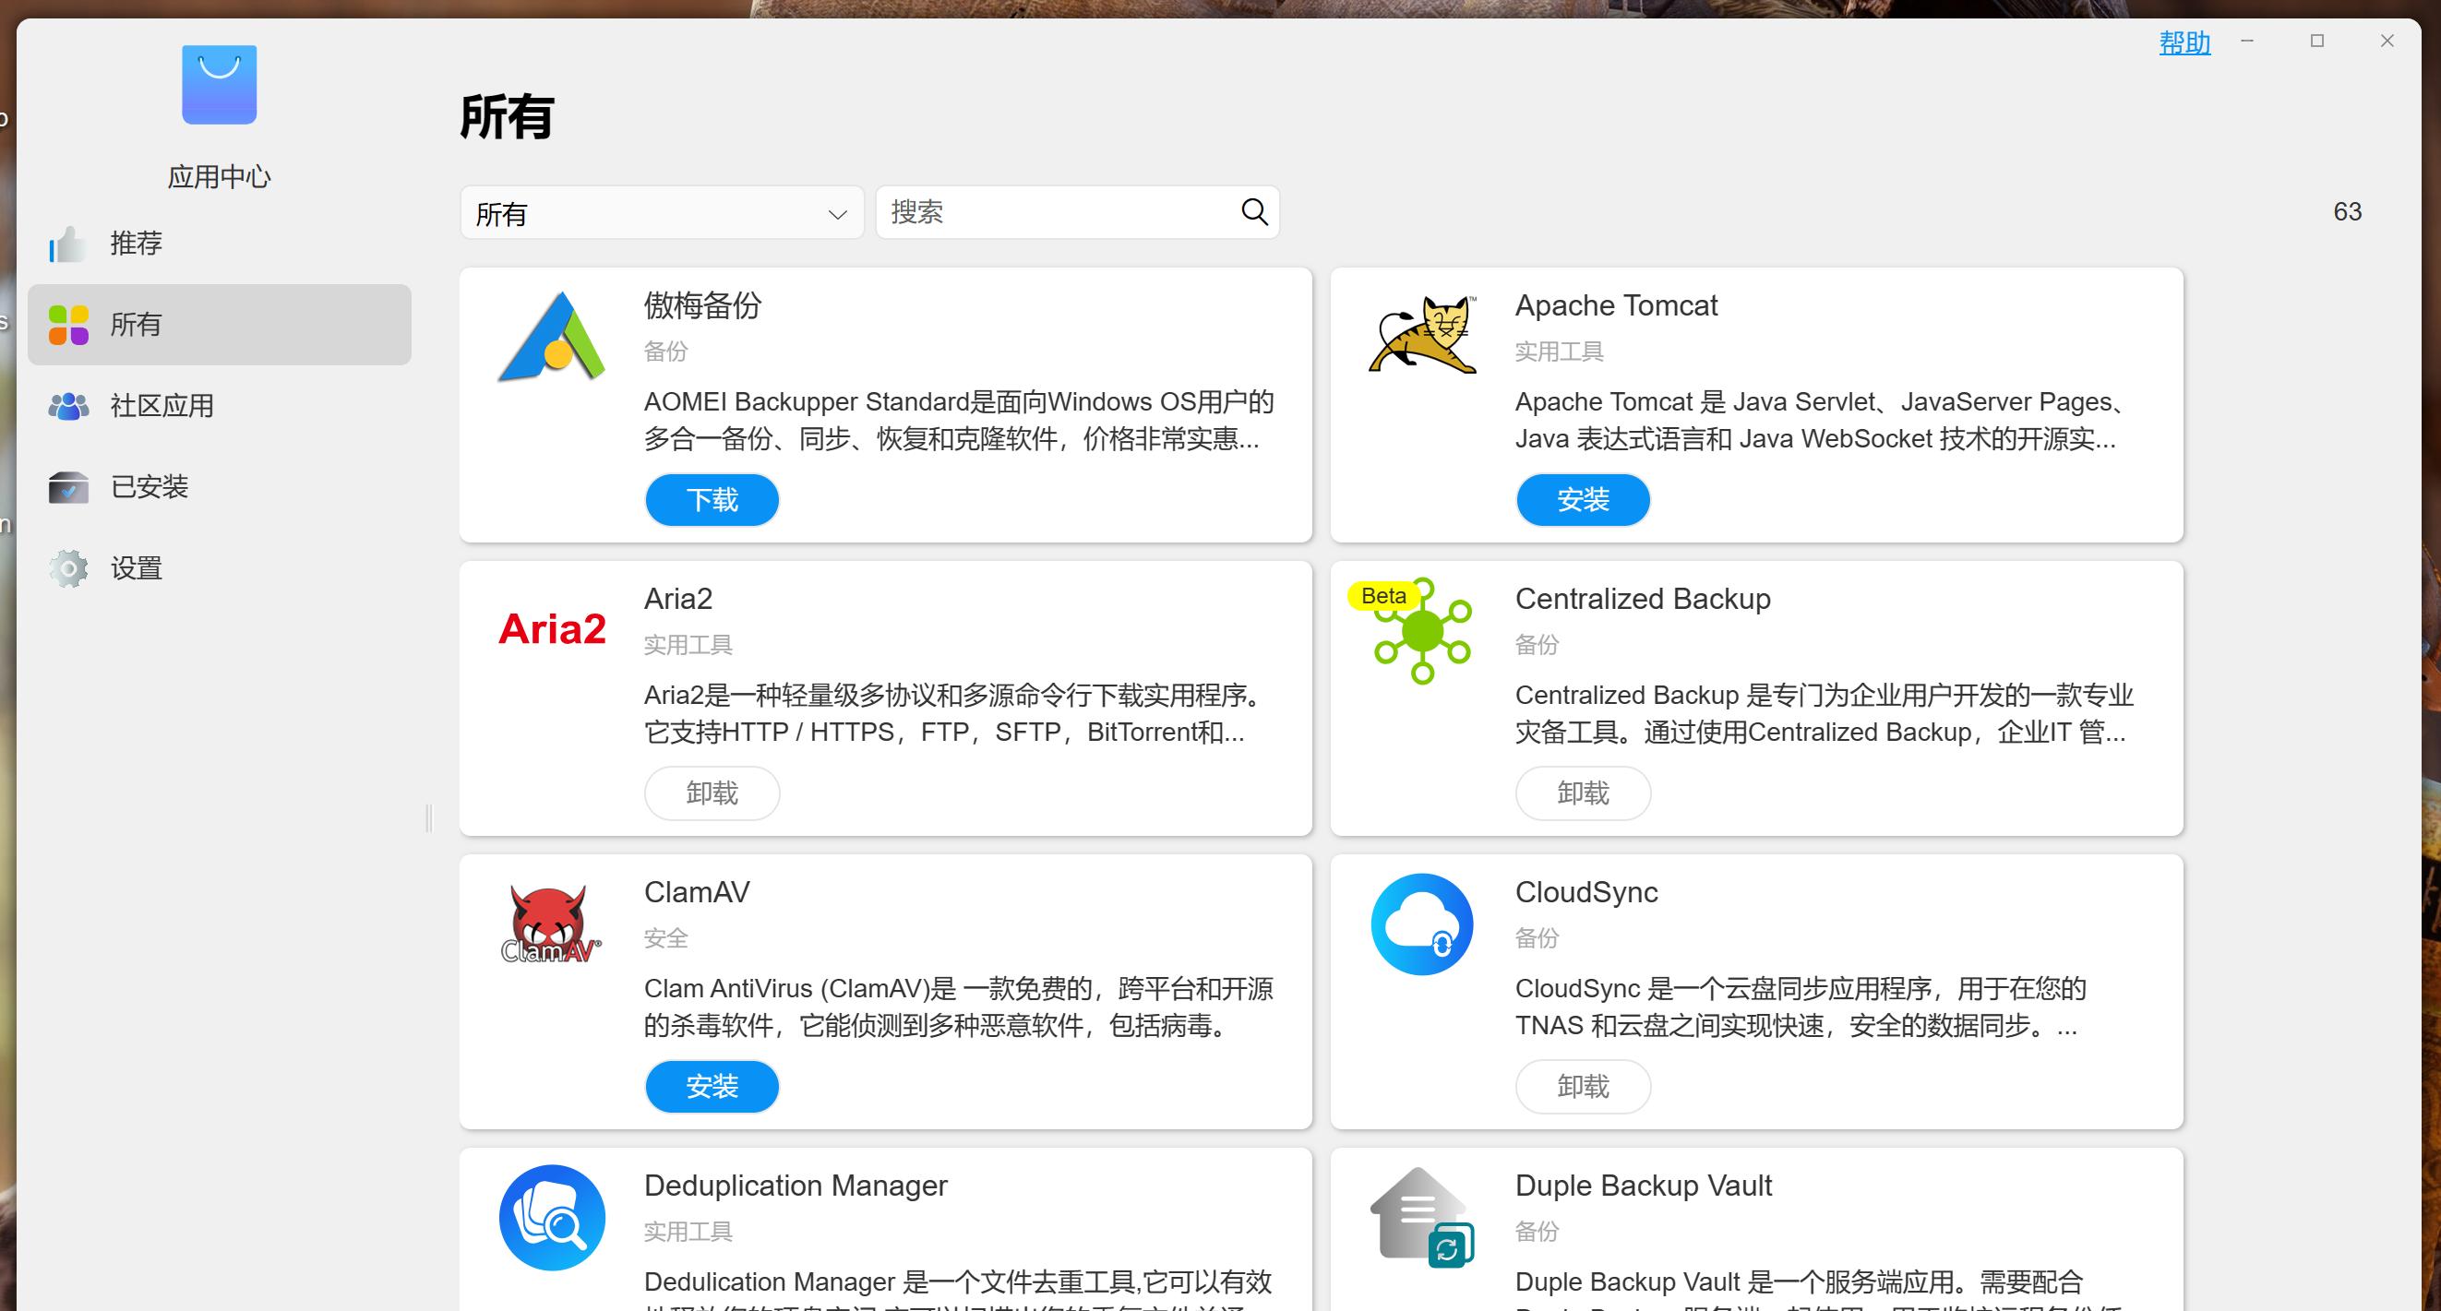Click the ClamAV red devil icon

tap(552, 924)
